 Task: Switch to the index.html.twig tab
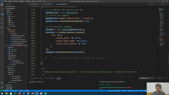(47, 4)
